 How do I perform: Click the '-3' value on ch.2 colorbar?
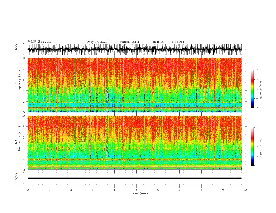coord(257,128)
